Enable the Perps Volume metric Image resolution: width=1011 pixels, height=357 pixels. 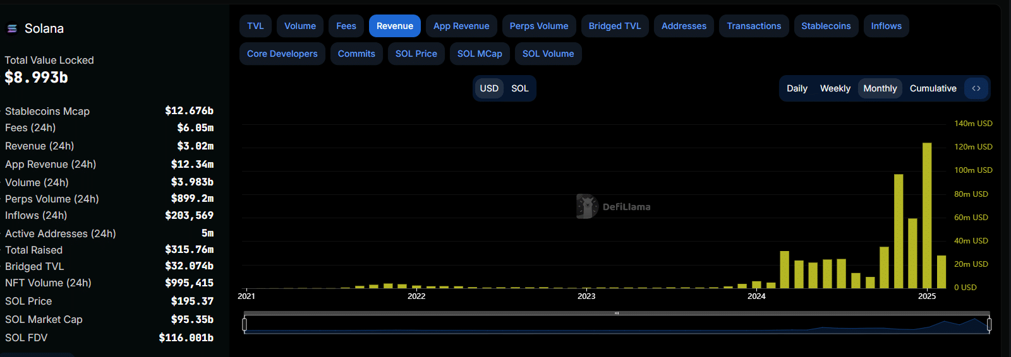[x=539, y=26]
